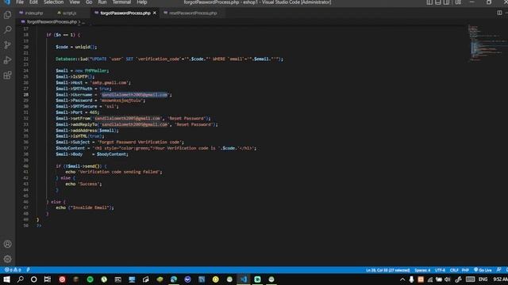The image size is (508, 285).
Task: Open Customize Layout icon in title bar
Action: click(458, 2)
